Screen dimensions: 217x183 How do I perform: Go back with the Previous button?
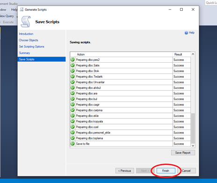pos(124,171)
